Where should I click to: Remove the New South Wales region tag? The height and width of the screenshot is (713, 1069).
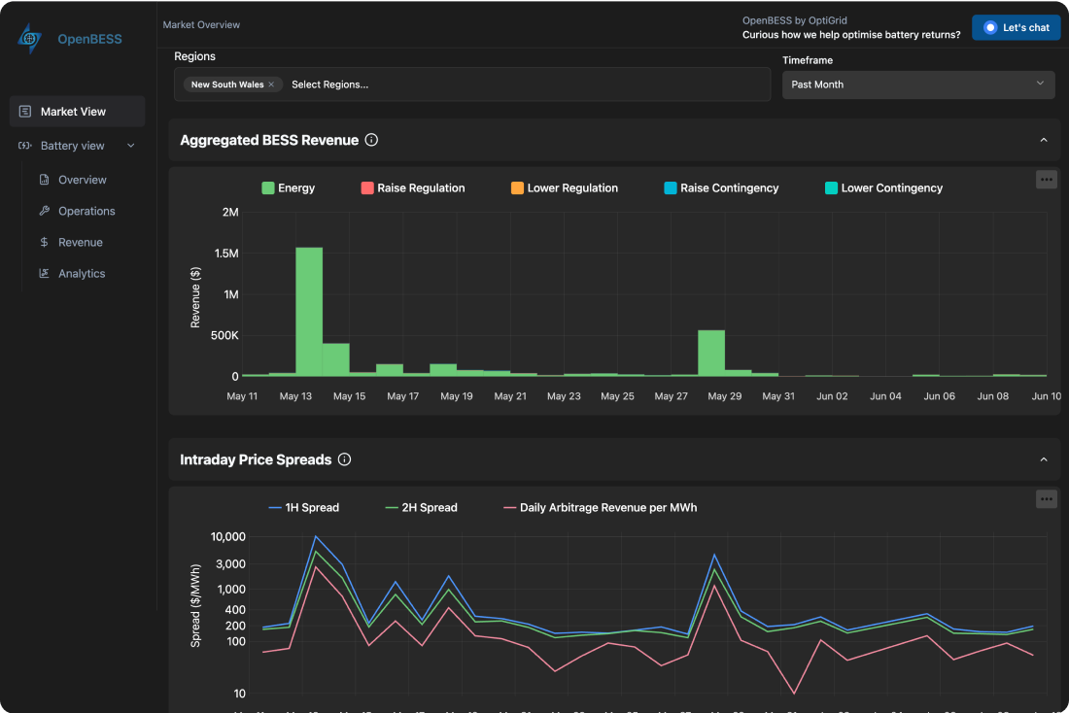(x=270, y=85)
